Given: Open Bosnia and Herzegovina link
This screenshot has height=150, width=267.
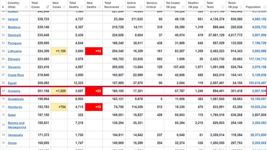Looking at the screenshot, I should pyautogui.click(x=17, y=125).
